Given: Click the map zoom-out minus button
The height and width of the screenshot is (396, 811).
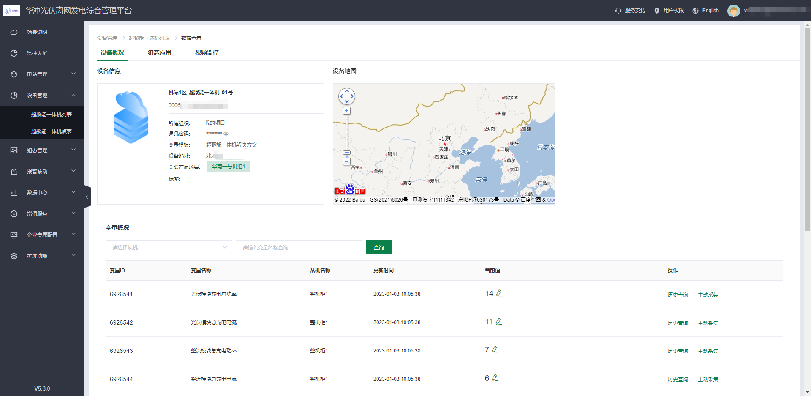Looking at the screenshot, I should coord(347,161).
